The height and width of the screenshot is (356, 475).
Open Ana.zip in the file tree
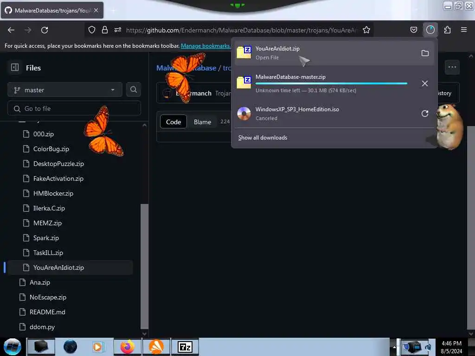(40, 282)
